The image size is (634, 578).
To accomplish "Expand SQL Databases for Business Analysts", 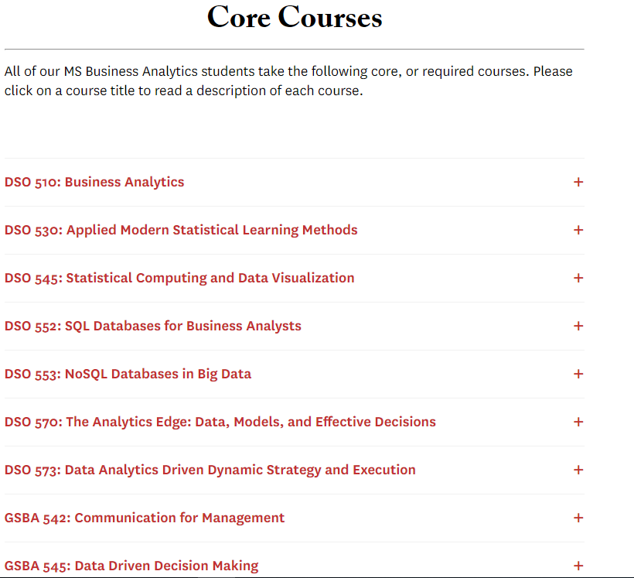I will [x=153, y=326].
